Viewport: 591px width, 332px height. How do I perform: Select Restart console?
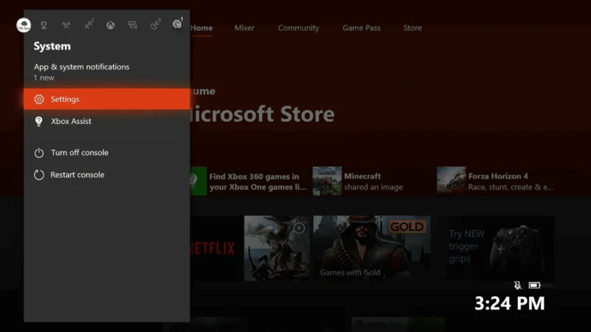(x=106, y=175)
